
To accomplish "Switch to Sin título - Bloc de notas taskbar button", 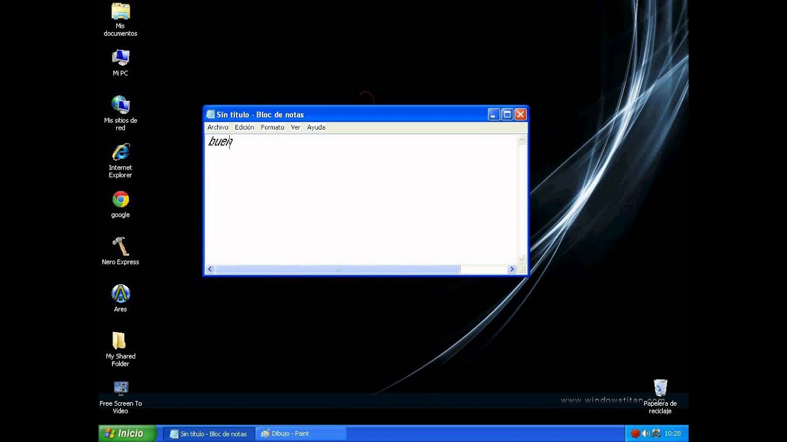I will point(208,433).
